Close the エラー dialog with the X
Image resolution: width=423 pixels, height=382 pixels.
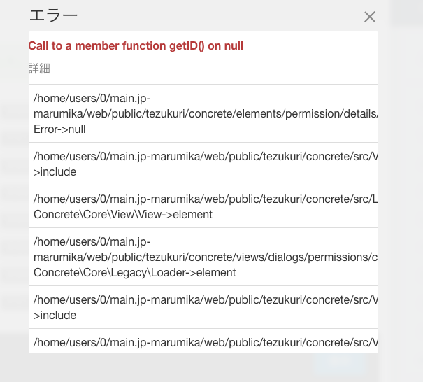point(370,17)
